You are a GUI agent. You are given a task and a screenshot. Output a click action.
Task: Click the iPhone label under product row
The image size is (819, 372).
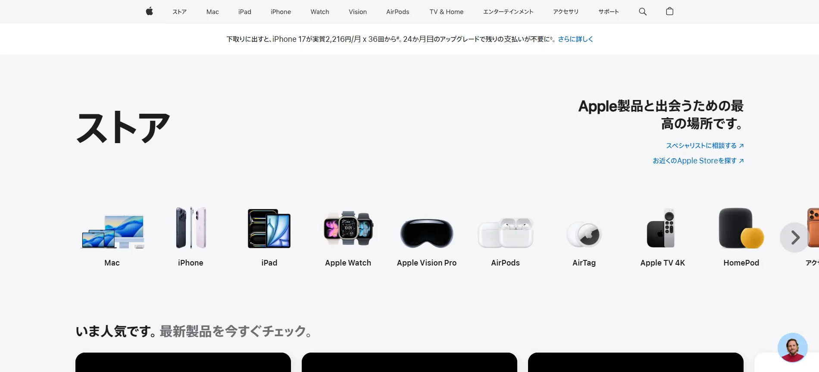point(191,263)
